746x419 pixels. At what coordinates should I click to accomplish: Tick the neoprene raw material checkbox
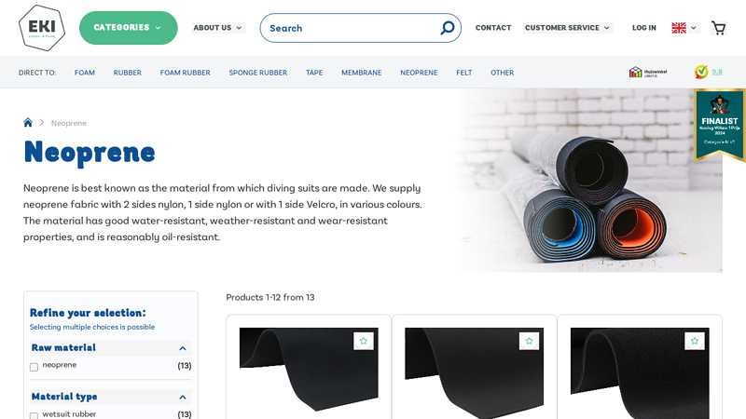tap(34, 367)
